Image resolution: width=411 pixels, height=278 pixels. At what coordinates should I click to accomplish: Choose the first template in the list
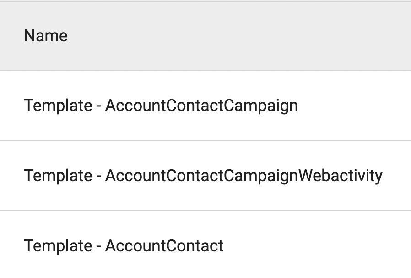point(161,106)
